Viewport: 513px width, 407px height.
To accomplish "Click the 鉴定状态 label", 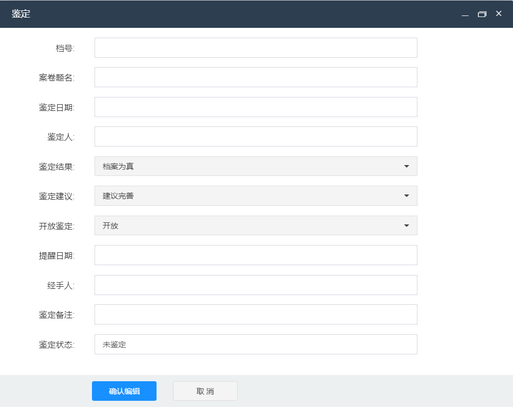I will coord(57,345).
